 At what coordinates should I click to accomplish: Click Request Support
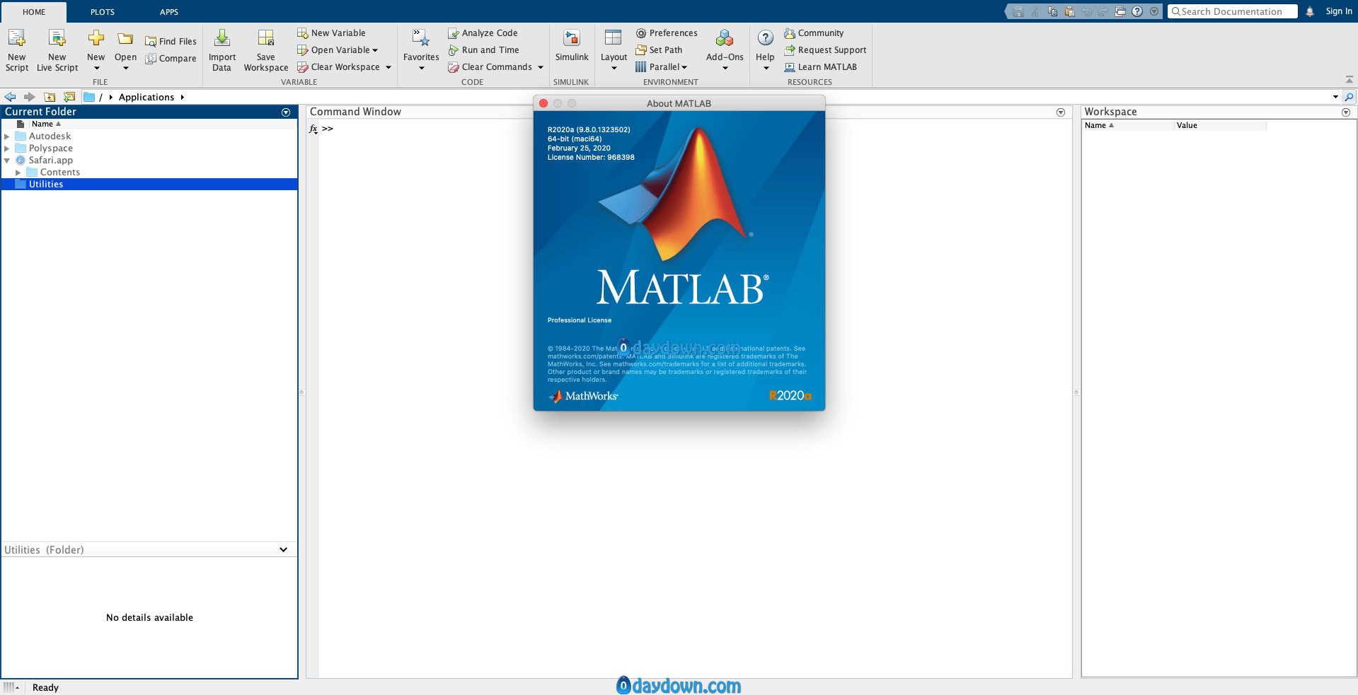(825, 50)
